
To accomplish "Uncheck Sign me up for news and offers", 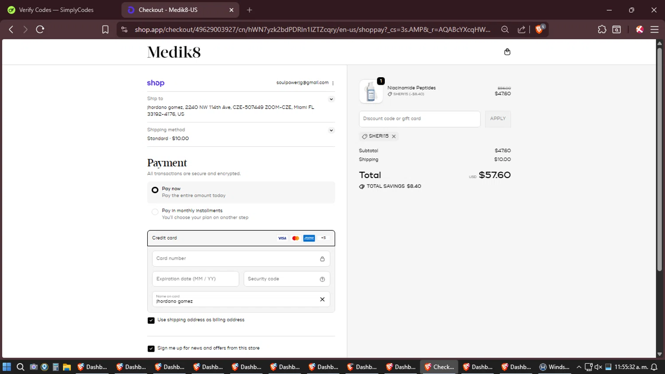I will 151,349.
